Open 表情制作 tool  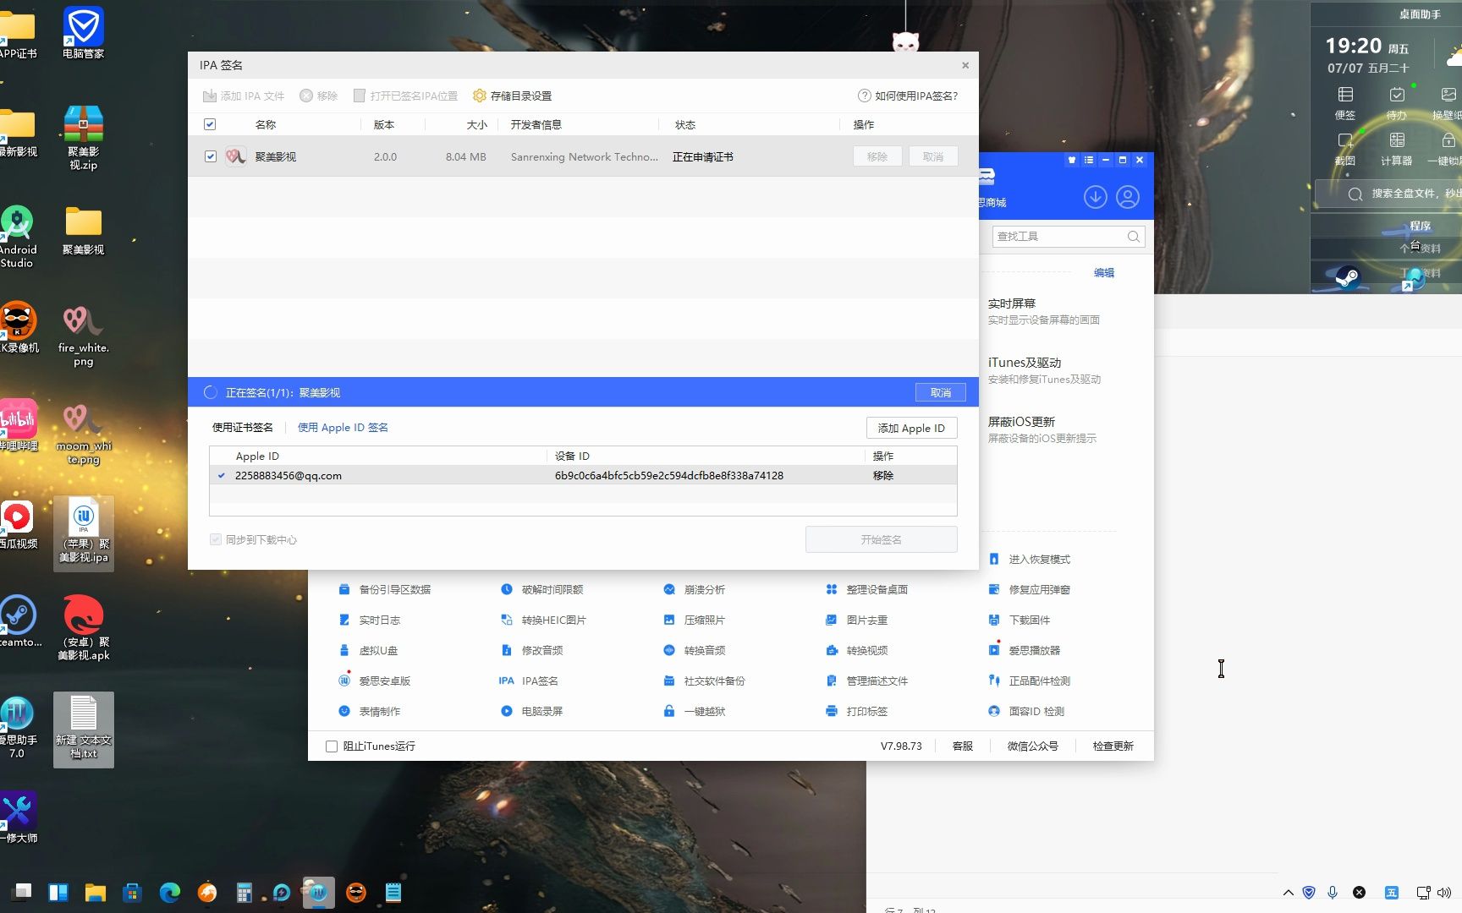click(x=370, y=712)
